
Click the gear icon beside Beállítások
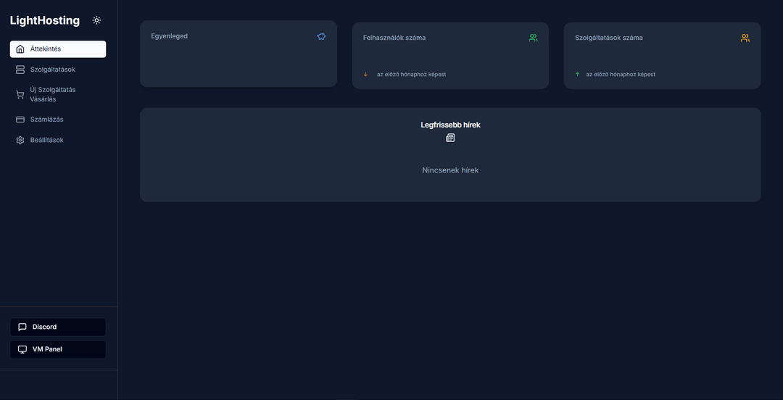[x=20, y=140]
